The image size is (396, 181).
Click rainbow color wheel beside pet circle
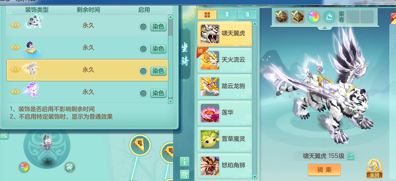[x=24, y=167]
